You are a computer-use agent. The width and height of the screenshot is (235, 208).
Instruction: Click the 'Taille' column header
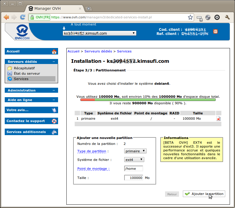click(x=198, y=113)
